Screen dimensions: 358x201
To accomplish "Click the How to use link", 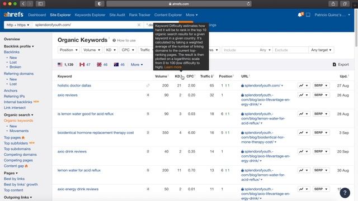I will tap(126, 40).
